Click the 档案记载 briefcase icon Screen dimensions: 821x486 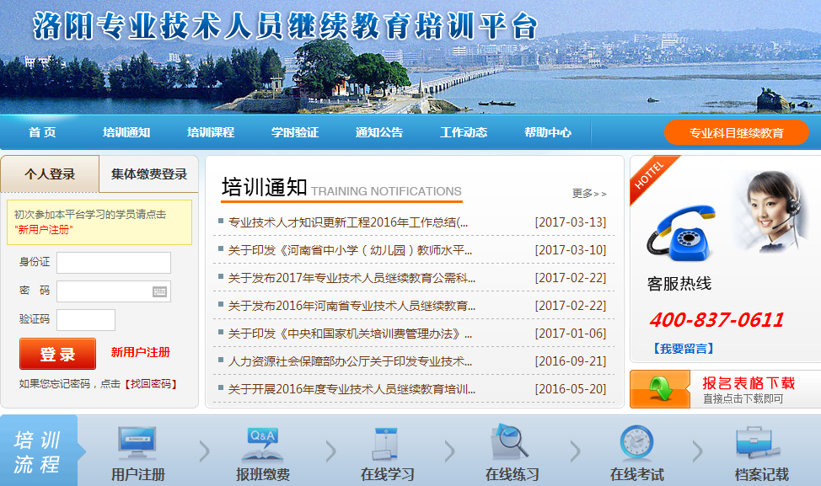pyautogui.click(x=760, y=443)
